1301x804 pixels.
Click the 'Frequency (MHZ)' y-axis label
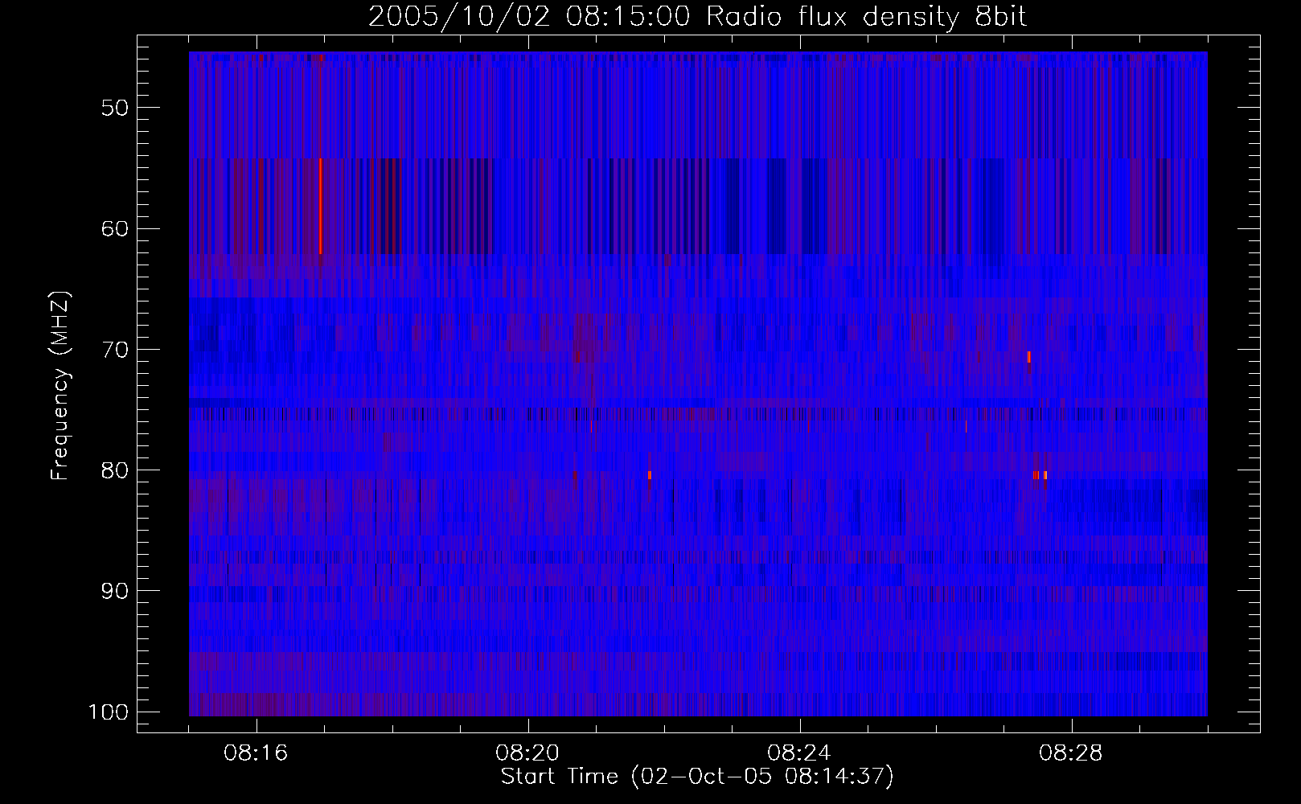61,386
